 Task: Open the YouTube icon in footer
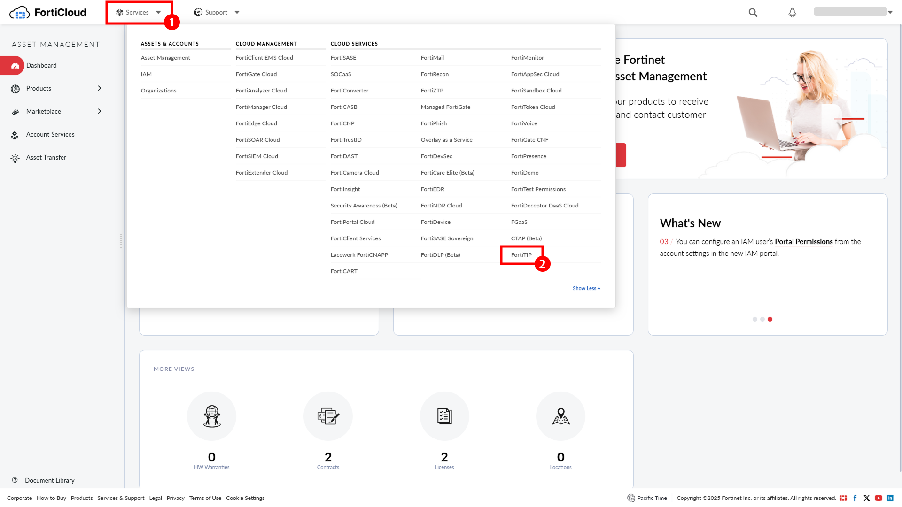click(x=878, y=498)
